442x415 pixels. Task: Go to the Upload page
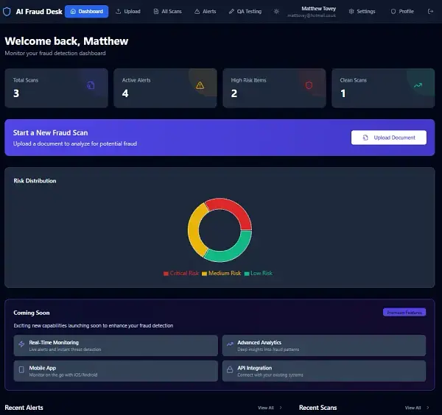pyautogui.click(x=128, y=12)
